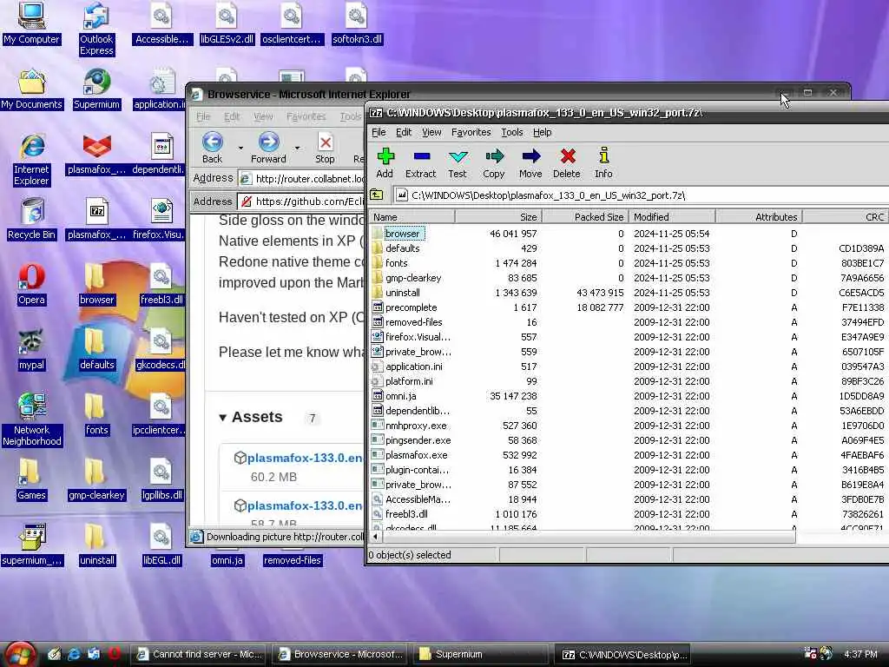Hit the red Delete icon in 7-Zip

[x=567, y=162]
